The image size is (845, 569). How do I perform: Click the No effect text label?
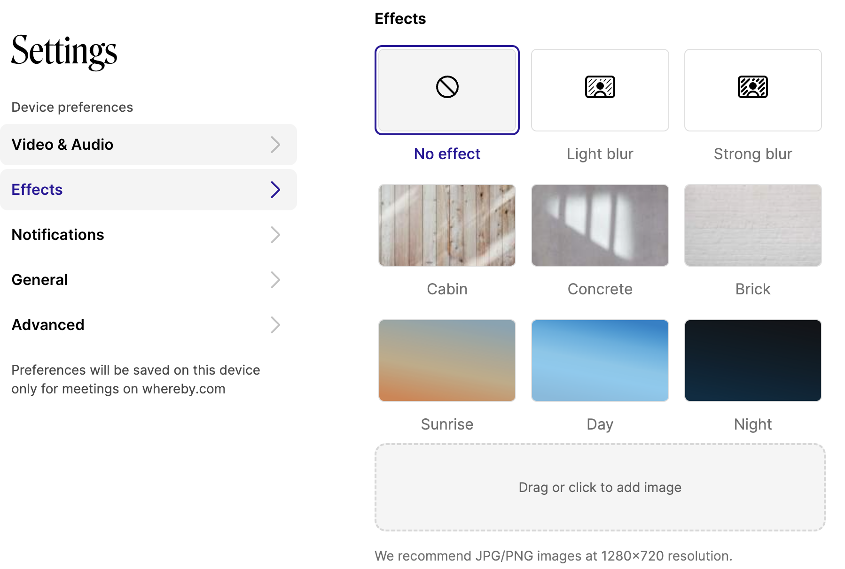447,154
